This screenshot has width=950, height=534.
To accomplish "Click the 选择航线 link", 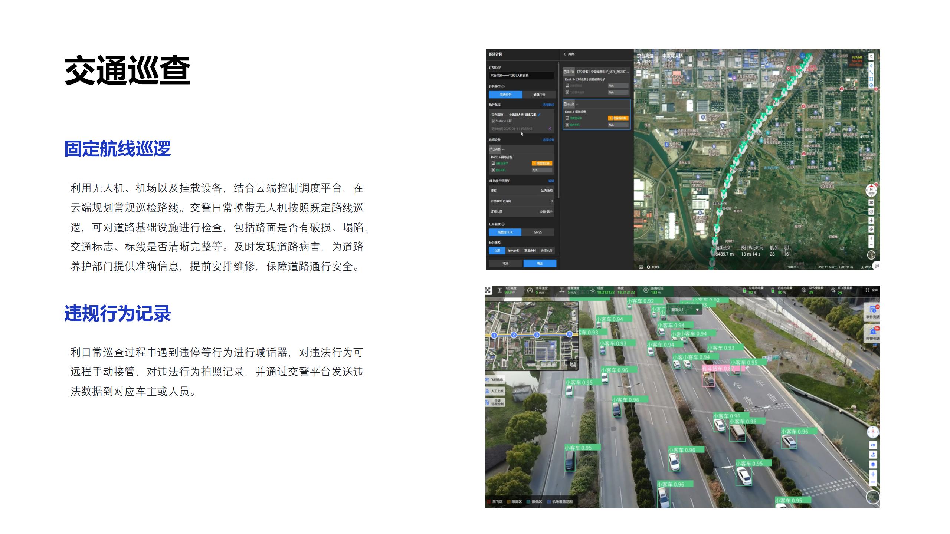I will coord(548,105).
